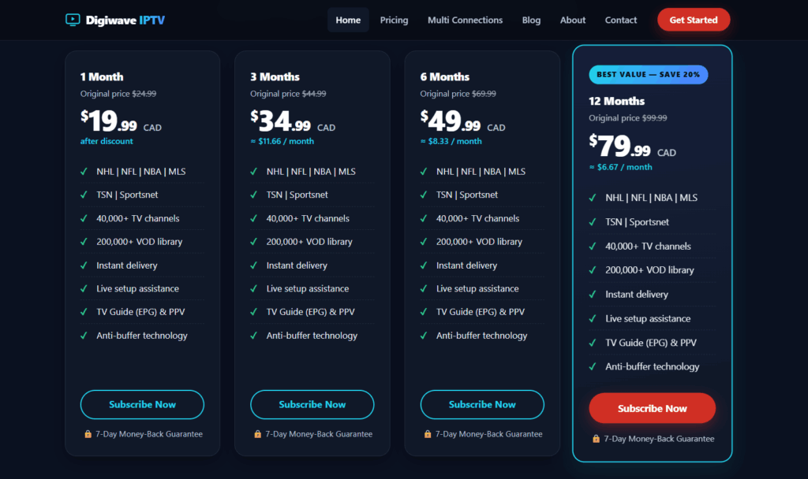808x479 pixels.
Task: Subscribe Now to the 12 Months plan
Action: click(653, 409)
